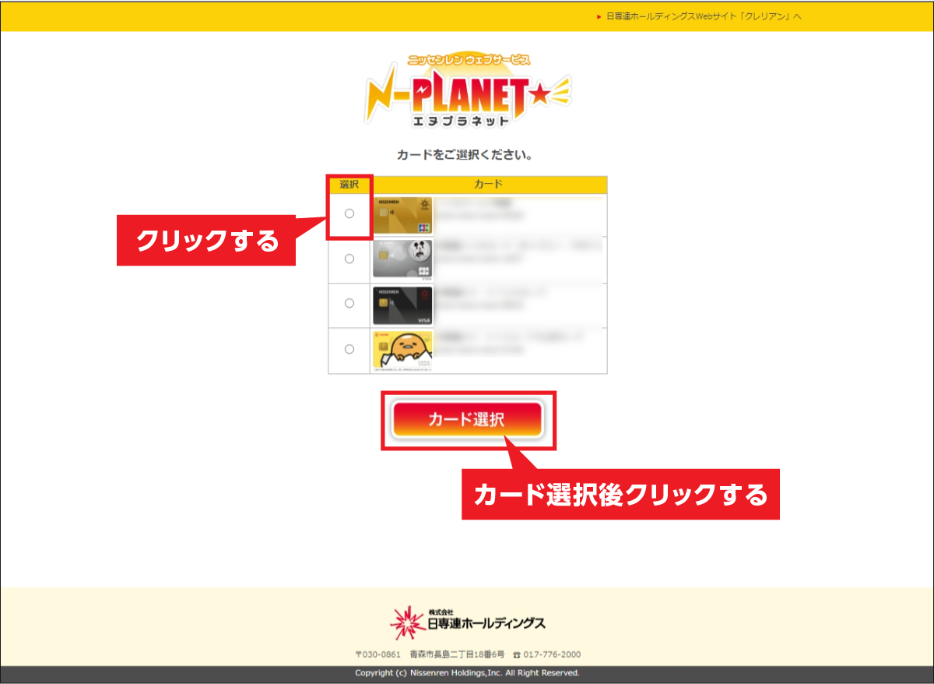Screen dimensions: 934x684
Task: Select the silver Mickey Mouse card radio button
Action: pyautogui.click(x=349, y=259)
